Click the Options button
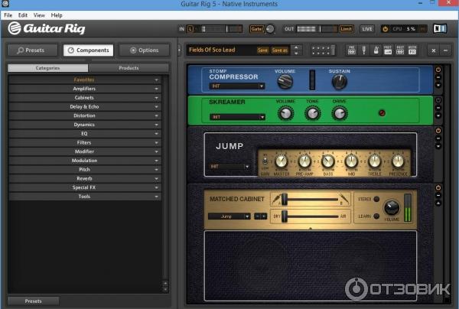459x309 pixels. (144, 50)
